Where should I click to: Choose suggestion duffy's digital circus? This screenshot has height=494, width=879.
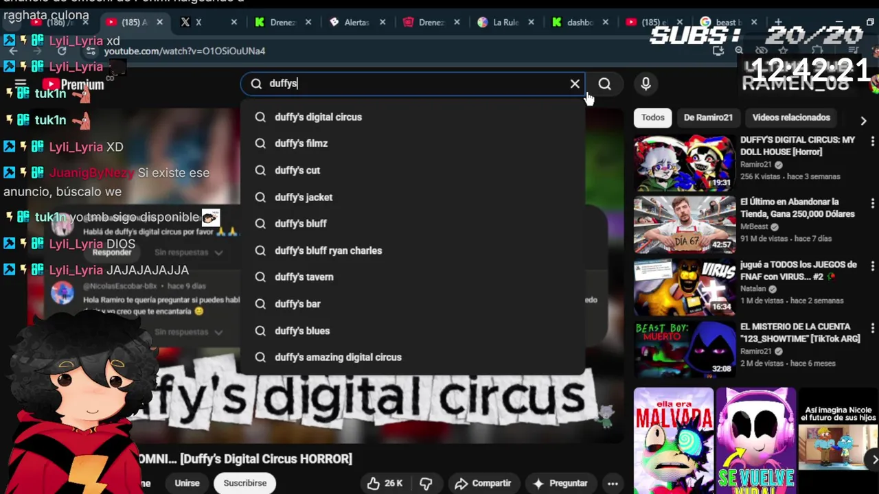[x=413, y=117]
